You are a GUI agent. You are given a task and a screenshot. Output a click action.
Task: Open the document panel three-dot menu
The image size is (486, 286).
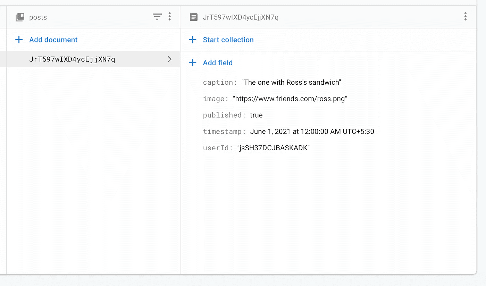point(465,17)
